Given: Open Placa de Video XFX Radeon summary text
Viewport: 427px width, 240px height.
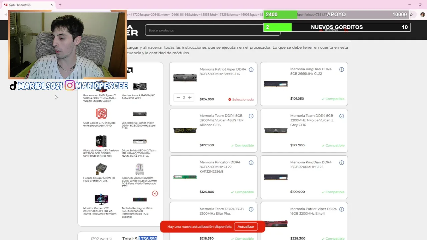Looking at the screenshot, I should coord(101,153).
